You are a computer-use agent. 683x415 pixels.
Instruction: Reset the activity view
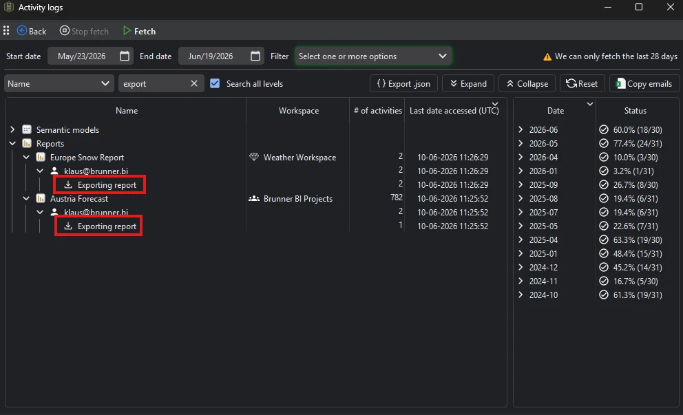point(582,83)
